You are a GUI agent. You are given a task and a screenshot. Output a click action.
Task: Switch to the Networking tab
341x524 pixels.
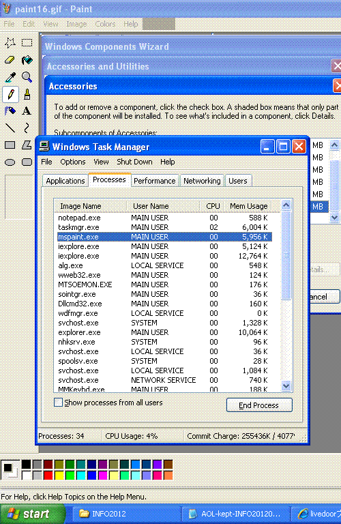click(202, 181)
